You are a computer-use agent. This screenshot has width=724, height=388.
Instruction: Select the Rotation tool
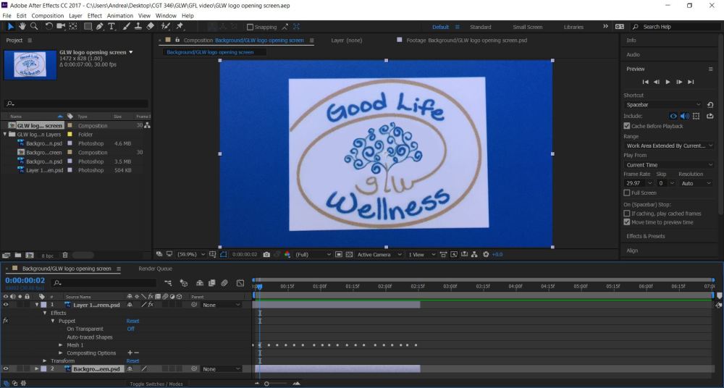(x=49, y=26)
